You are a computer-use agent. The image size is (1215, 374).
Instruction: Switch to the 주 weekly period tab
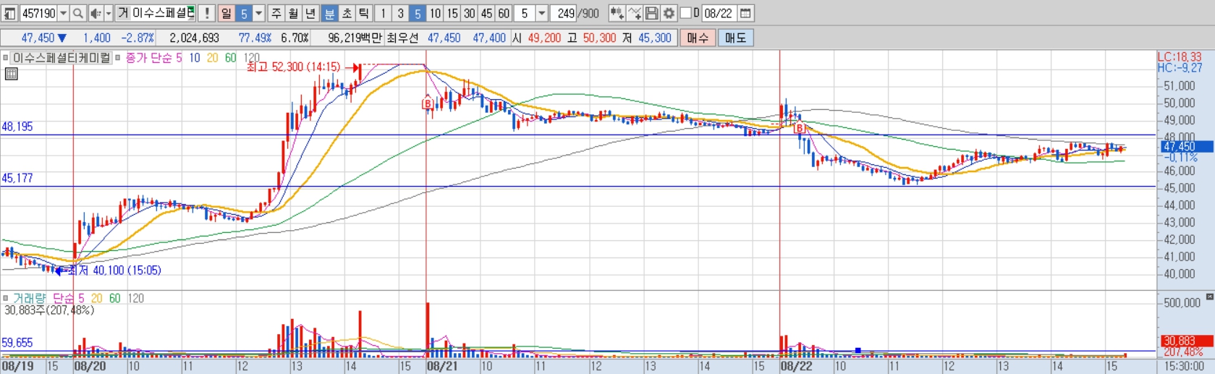pyautogui.click(x=276, y=13)
